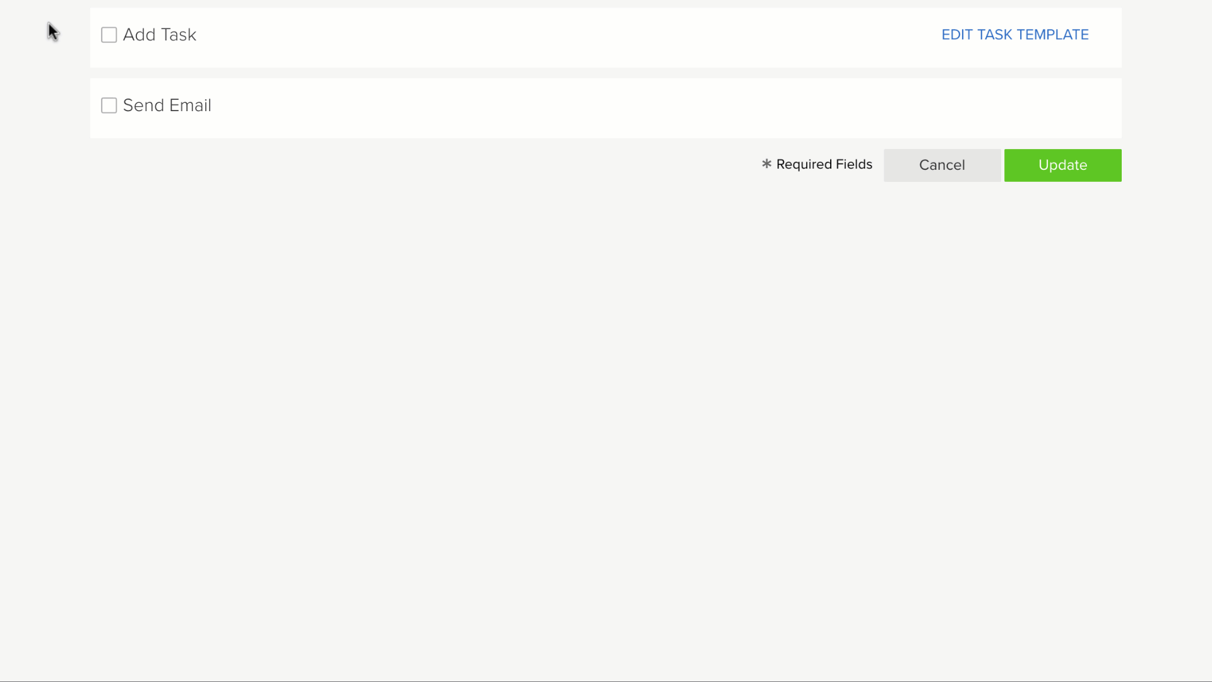The image size is (1212, 682).
Task: Click the green Update button
Action: click(1063, 165)
